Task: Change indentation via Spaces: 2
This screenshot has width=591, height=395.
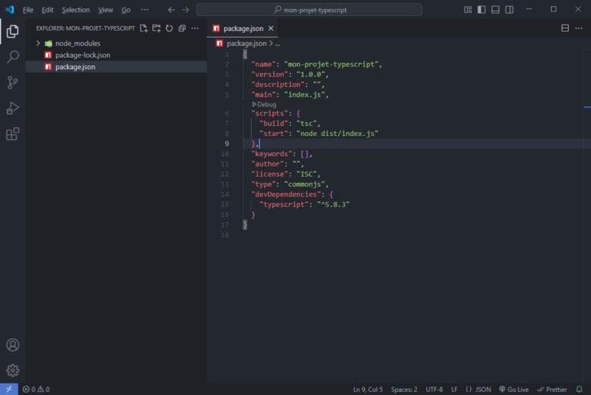Action: (404, 390)
